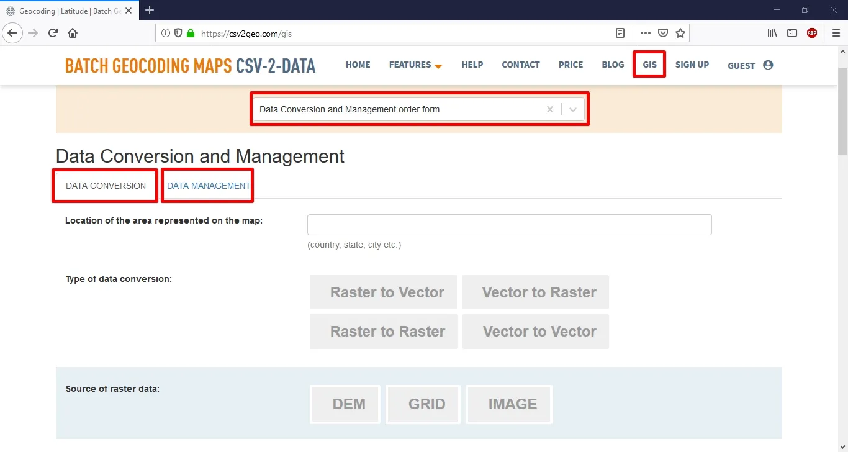Open the library bookshelf icon
Viewport: 848px width, 452px height.
772,34
